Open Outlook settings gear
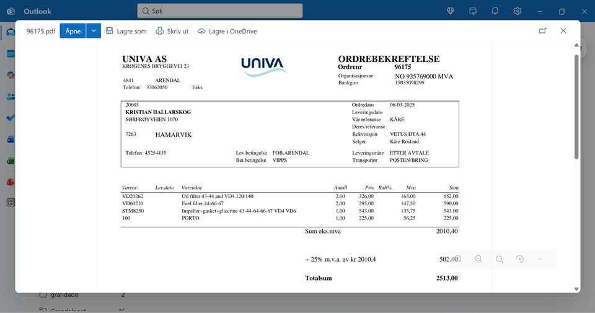This screenshot has width=595, height=313. 517,11
